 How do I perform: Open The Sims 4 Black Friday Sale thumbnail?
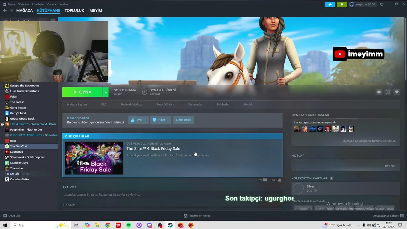pyautogui.click(x=94, y=158)
